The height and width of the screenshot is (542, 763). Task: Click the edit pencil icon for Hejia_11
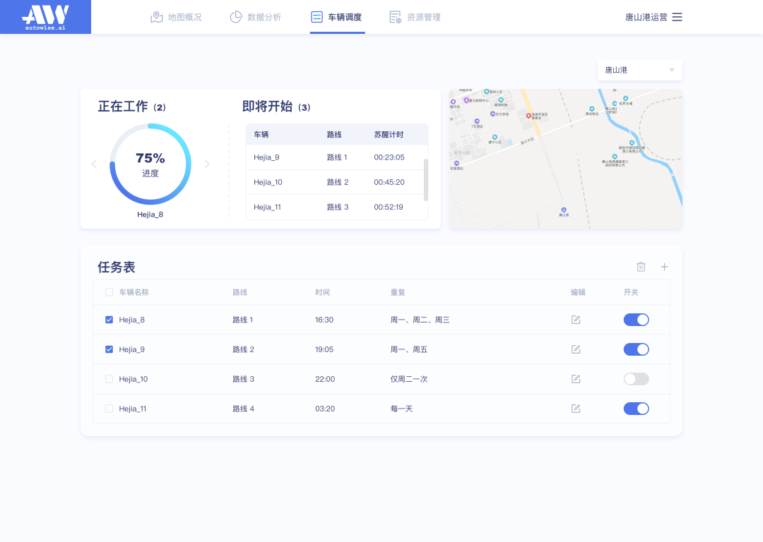pyautogui.click(x=576, y=409)
